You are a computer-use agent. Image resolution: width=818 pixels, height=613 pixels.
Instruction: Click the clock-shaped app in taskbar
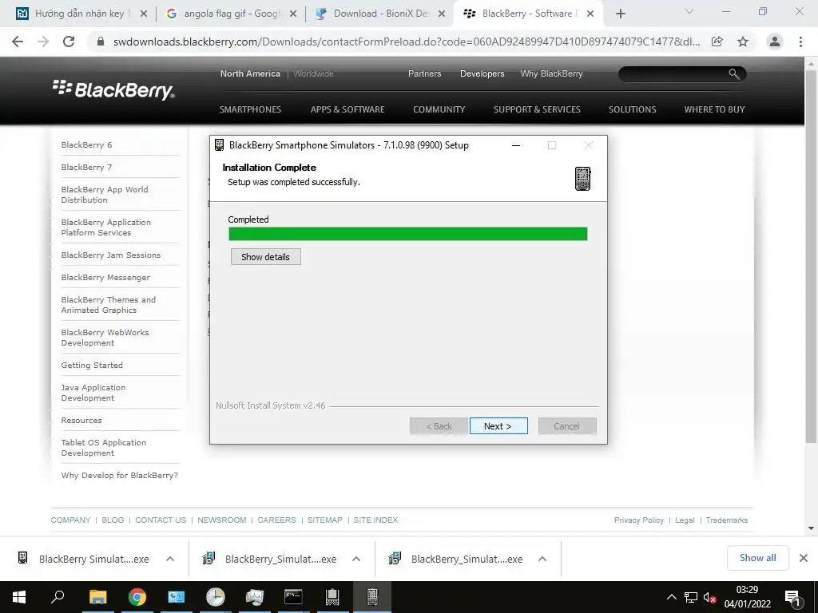point(215,597)
